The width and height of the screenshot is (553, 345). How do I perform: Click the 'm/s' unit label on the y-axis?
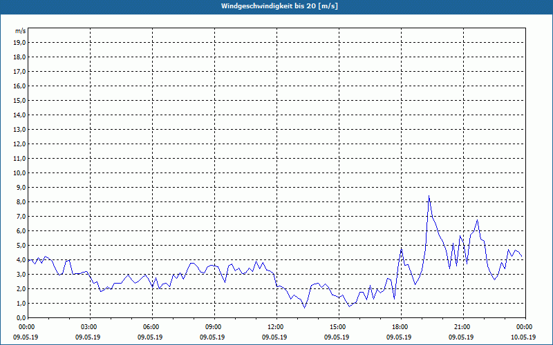point(21,31)
